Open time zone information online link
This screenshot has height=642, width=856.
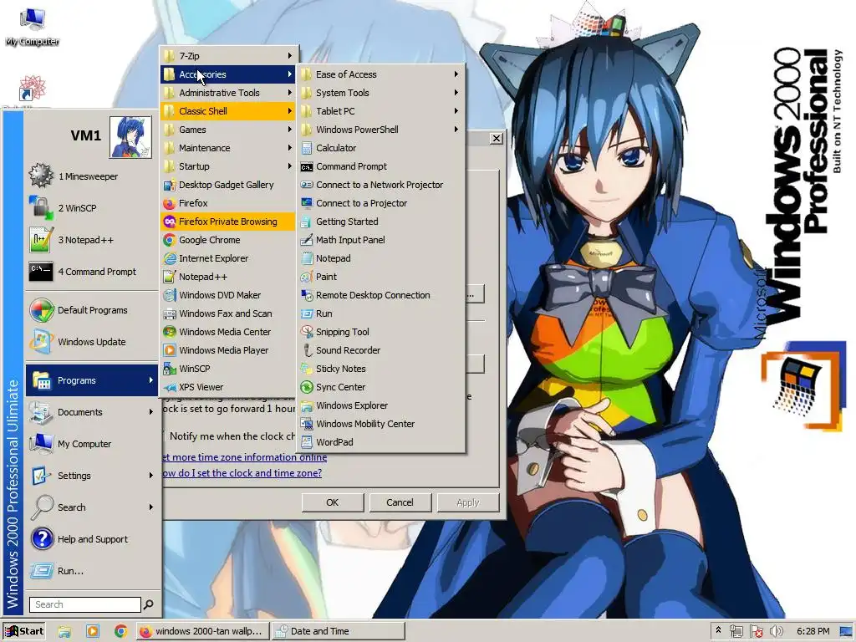tap(245, 457)
